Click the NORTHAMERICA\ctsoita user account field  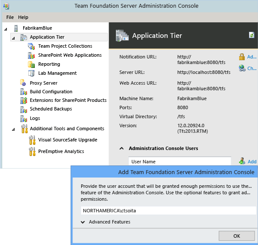(x=169, y=211)
